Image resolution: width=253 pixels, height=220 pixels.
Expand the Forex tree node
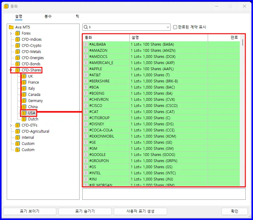click(11, 34)
